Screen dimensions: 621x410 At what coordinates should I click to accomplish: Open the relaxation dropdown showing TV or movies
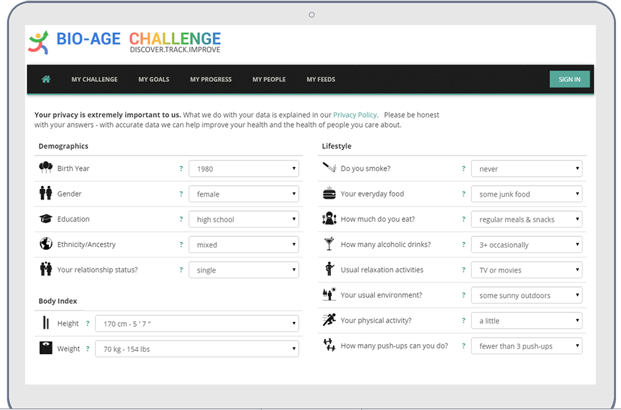(527, 270)
